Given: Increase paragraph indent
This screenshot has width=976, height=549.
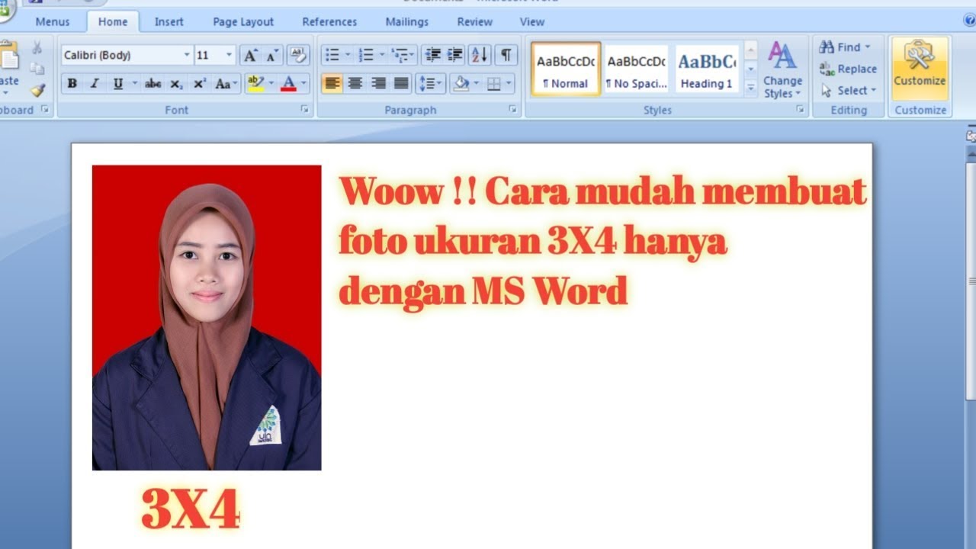Looking at the screenshot, I should [x=455, y=55].
